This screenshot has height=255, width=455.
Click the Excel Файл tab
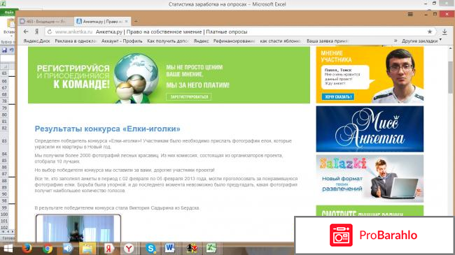[8, 12]
